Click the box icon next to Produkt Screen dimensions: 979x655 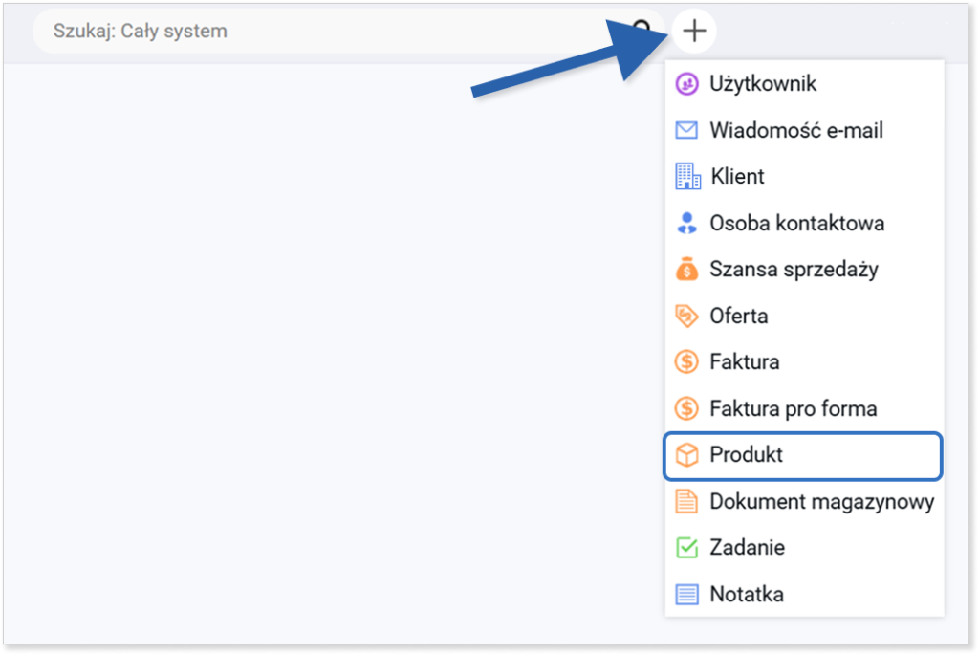pyautogui.click(x=686, y=455)
